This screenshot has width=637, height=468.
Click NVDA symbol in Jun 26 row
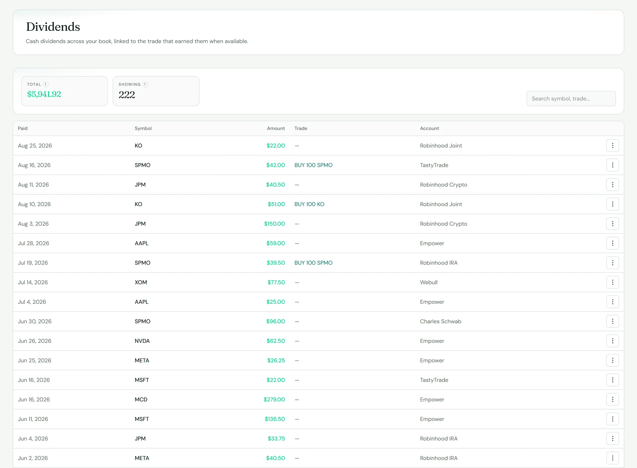coord(142,341)
